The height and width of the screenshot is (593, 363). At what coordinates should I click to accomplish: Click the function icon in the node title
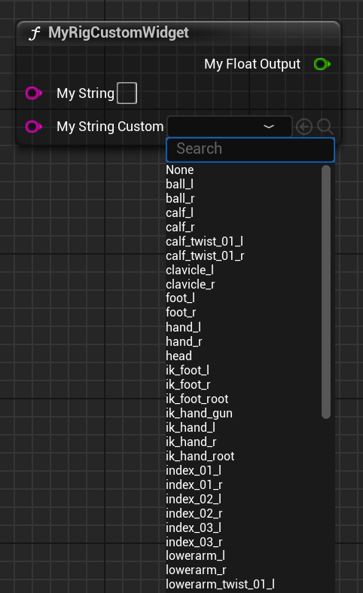(x=34, y=33)
